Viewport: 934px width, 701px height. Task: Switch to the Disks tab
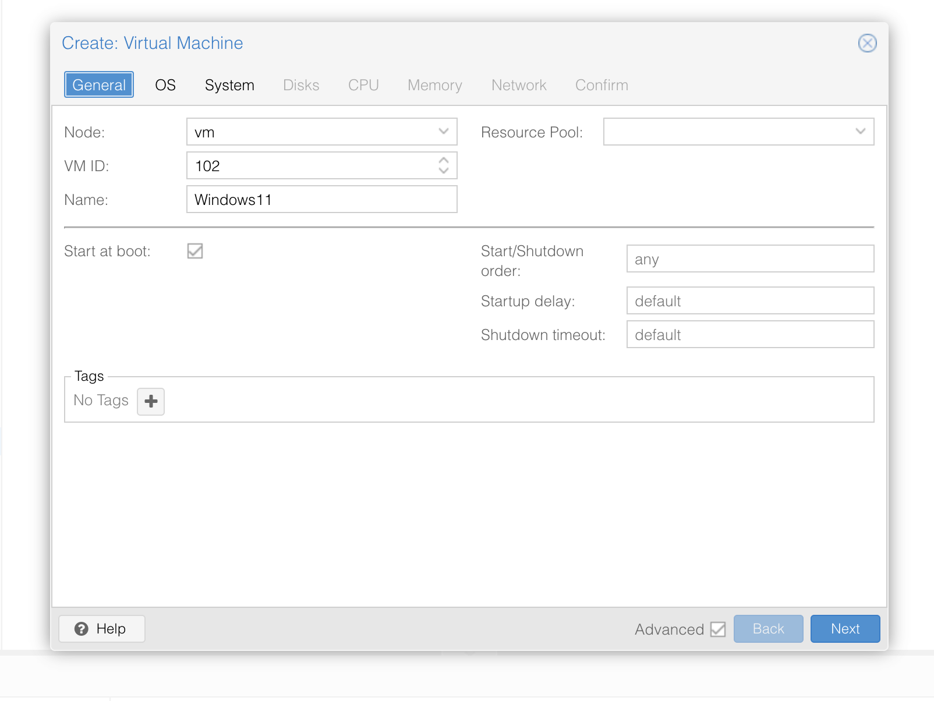pos(301,85)
